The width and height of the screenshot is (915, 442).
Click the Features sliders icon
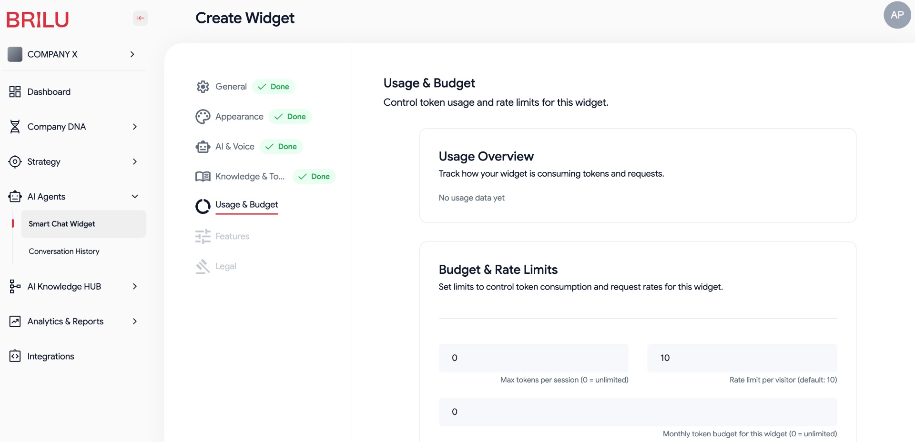pos(203,236)
